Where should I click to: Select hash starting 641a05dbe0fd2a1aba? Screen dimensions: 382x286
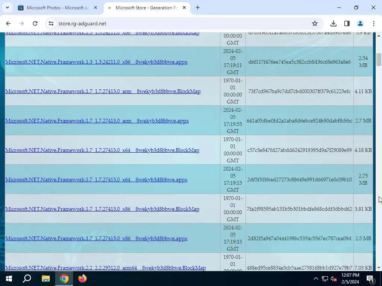[300, 121]
